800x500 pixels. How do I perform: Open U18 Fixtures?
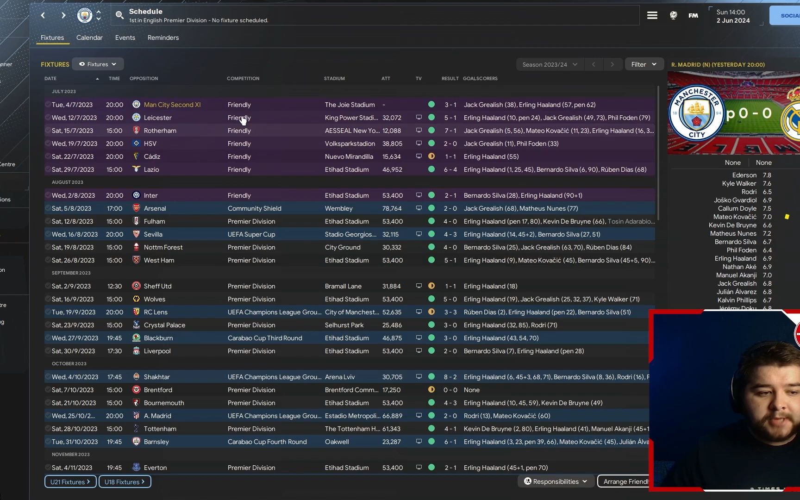125,481
